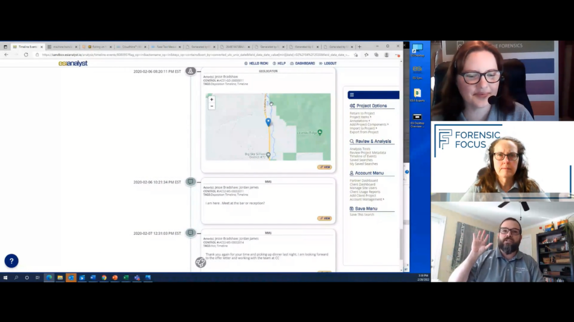Click the page's vertical scrollbar thumb
Viewport: 574px width, 322px height.
point(401,244)
